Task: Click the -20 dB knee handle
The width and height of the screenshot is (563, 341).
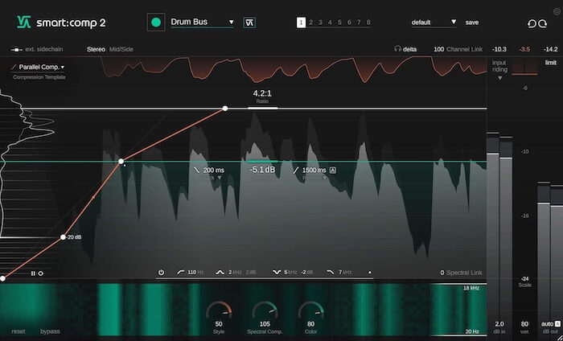Action: [x=64, y=237]
